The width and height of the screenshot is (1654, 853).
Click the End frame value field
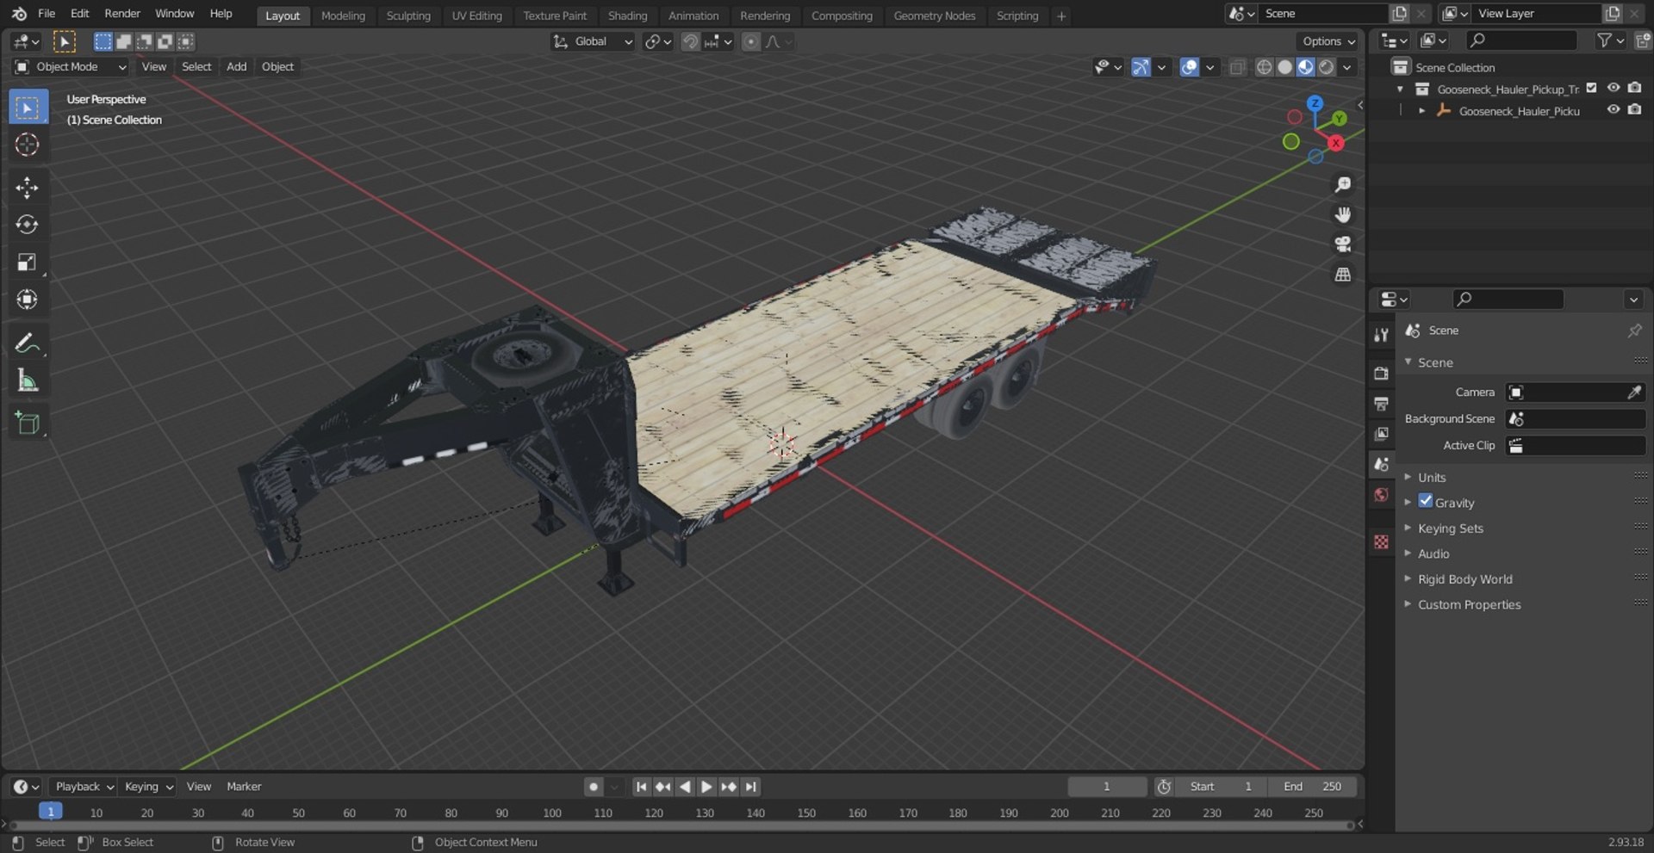1311,787
